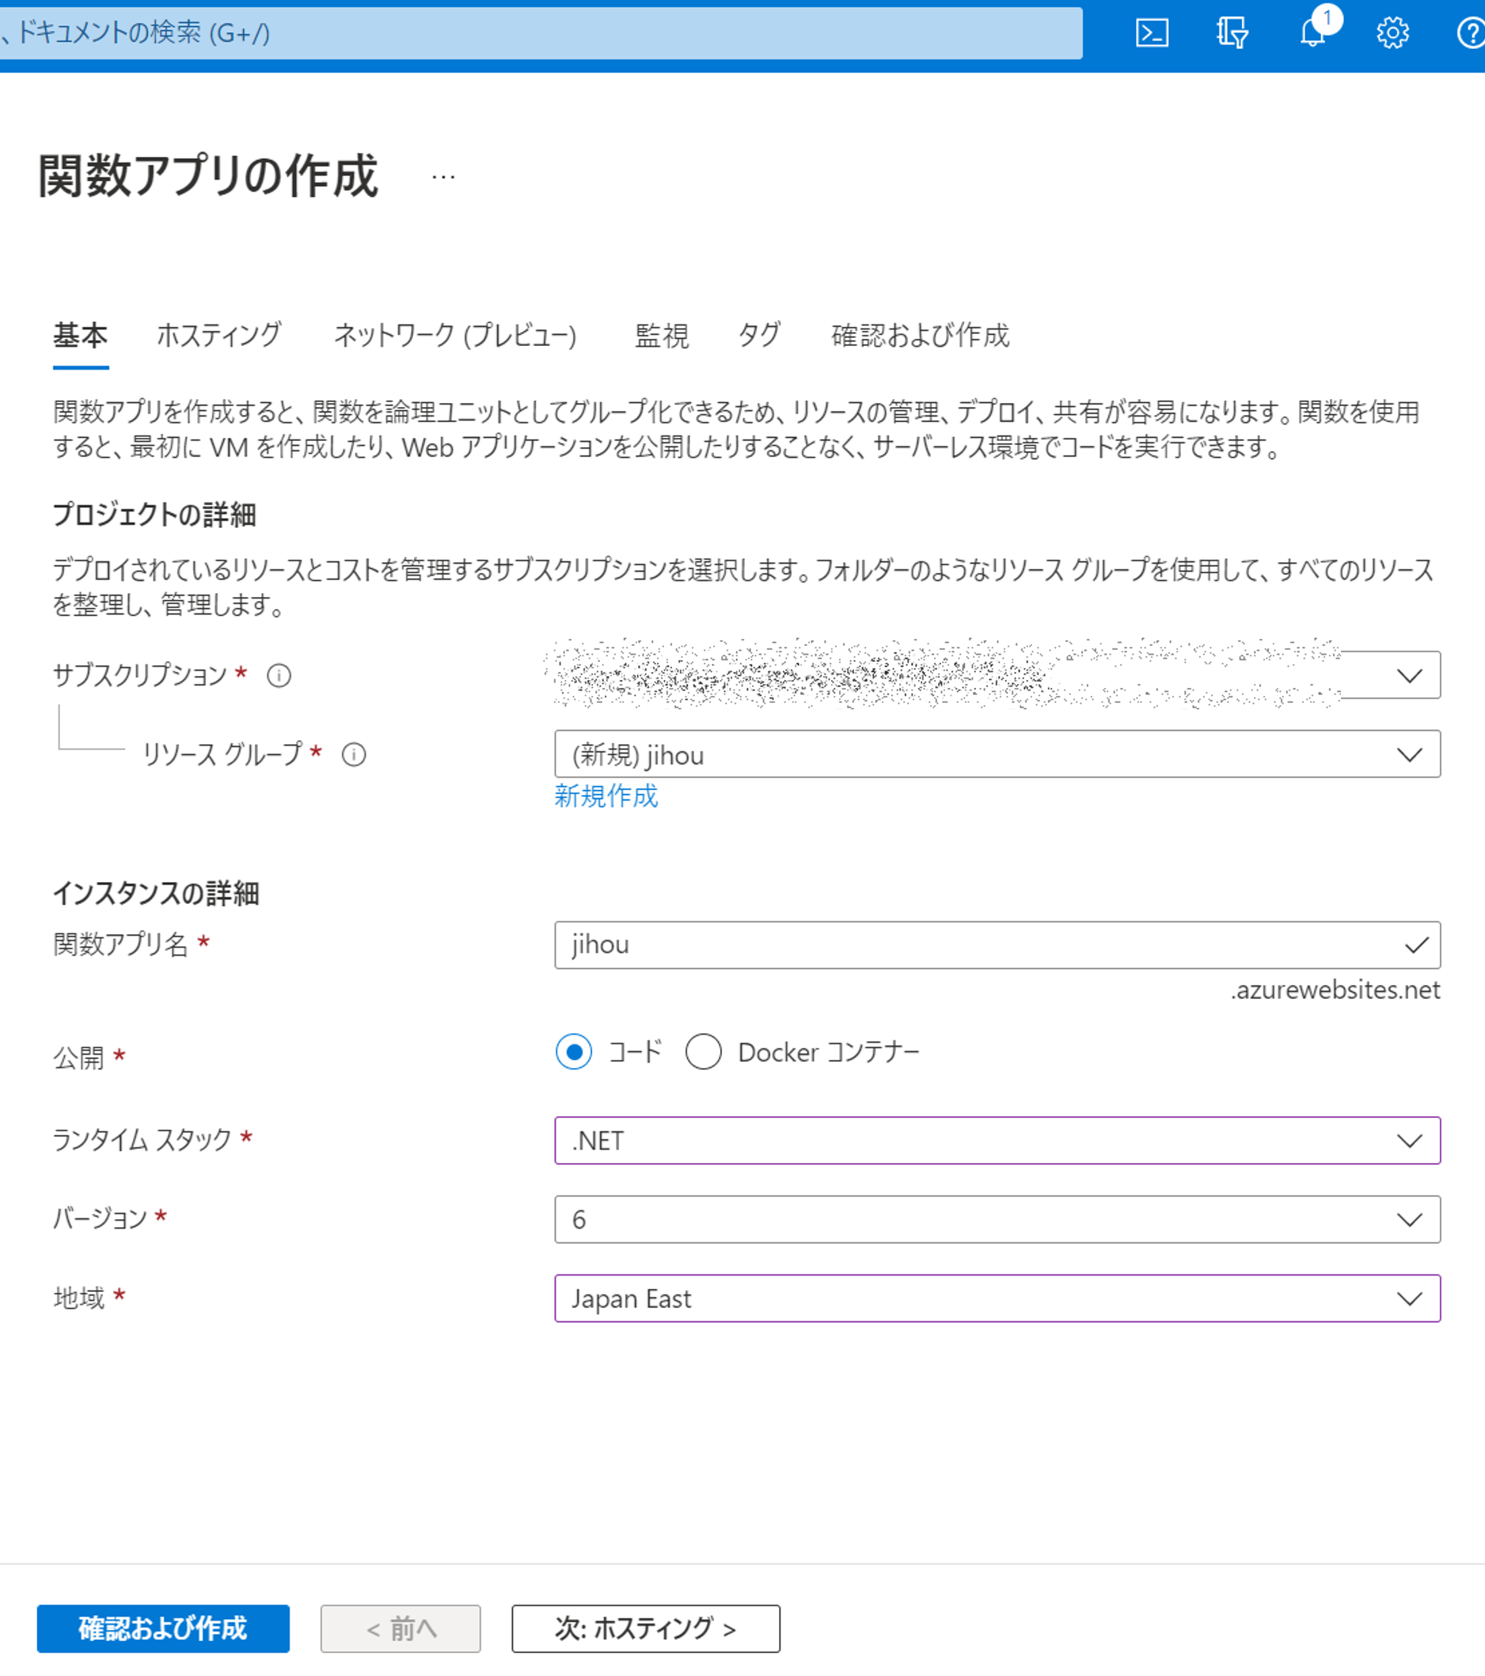Expand the リソース グループ dropdown showing (新規) jihou

(x=997, y=754)
